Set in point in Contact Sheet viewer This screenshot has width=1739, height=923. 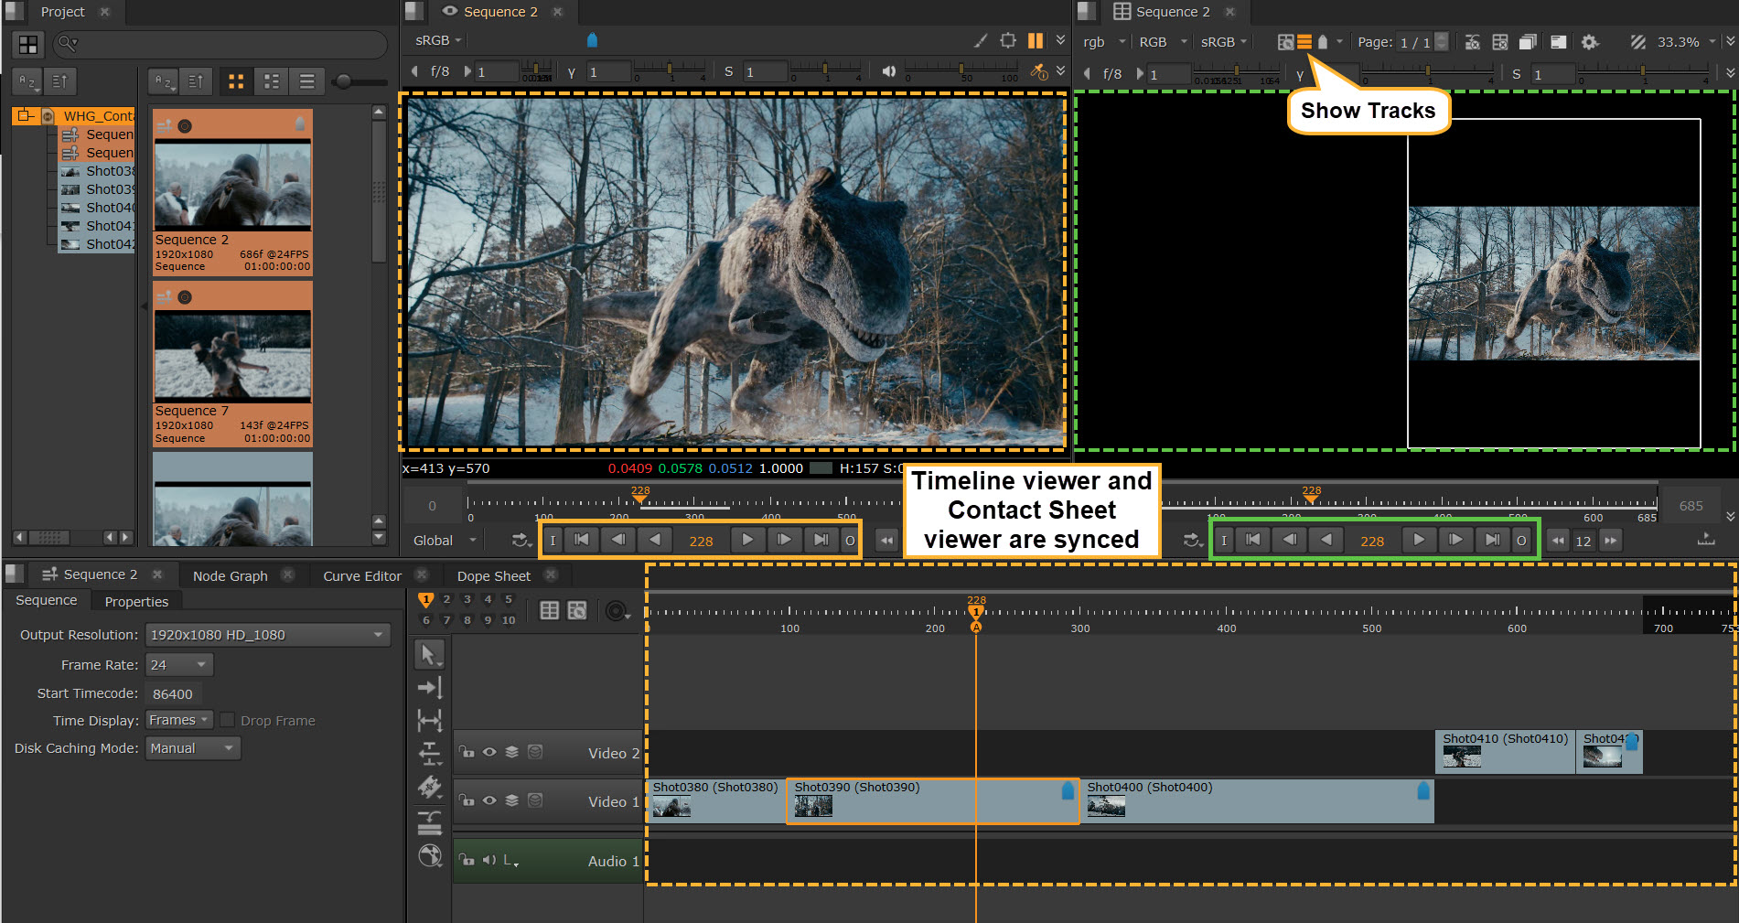(1224, 540)
